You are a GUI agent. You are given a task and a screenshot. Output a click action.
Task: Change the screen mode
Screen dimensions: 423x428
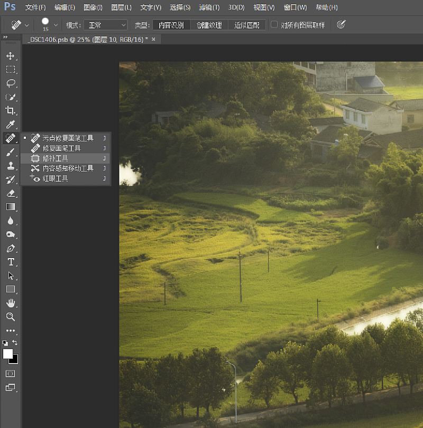[11, 387]
